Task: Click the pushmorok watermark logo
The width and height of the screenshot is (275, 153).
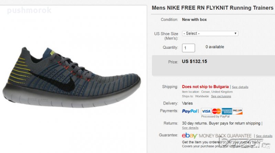Action: click(29, 10)
